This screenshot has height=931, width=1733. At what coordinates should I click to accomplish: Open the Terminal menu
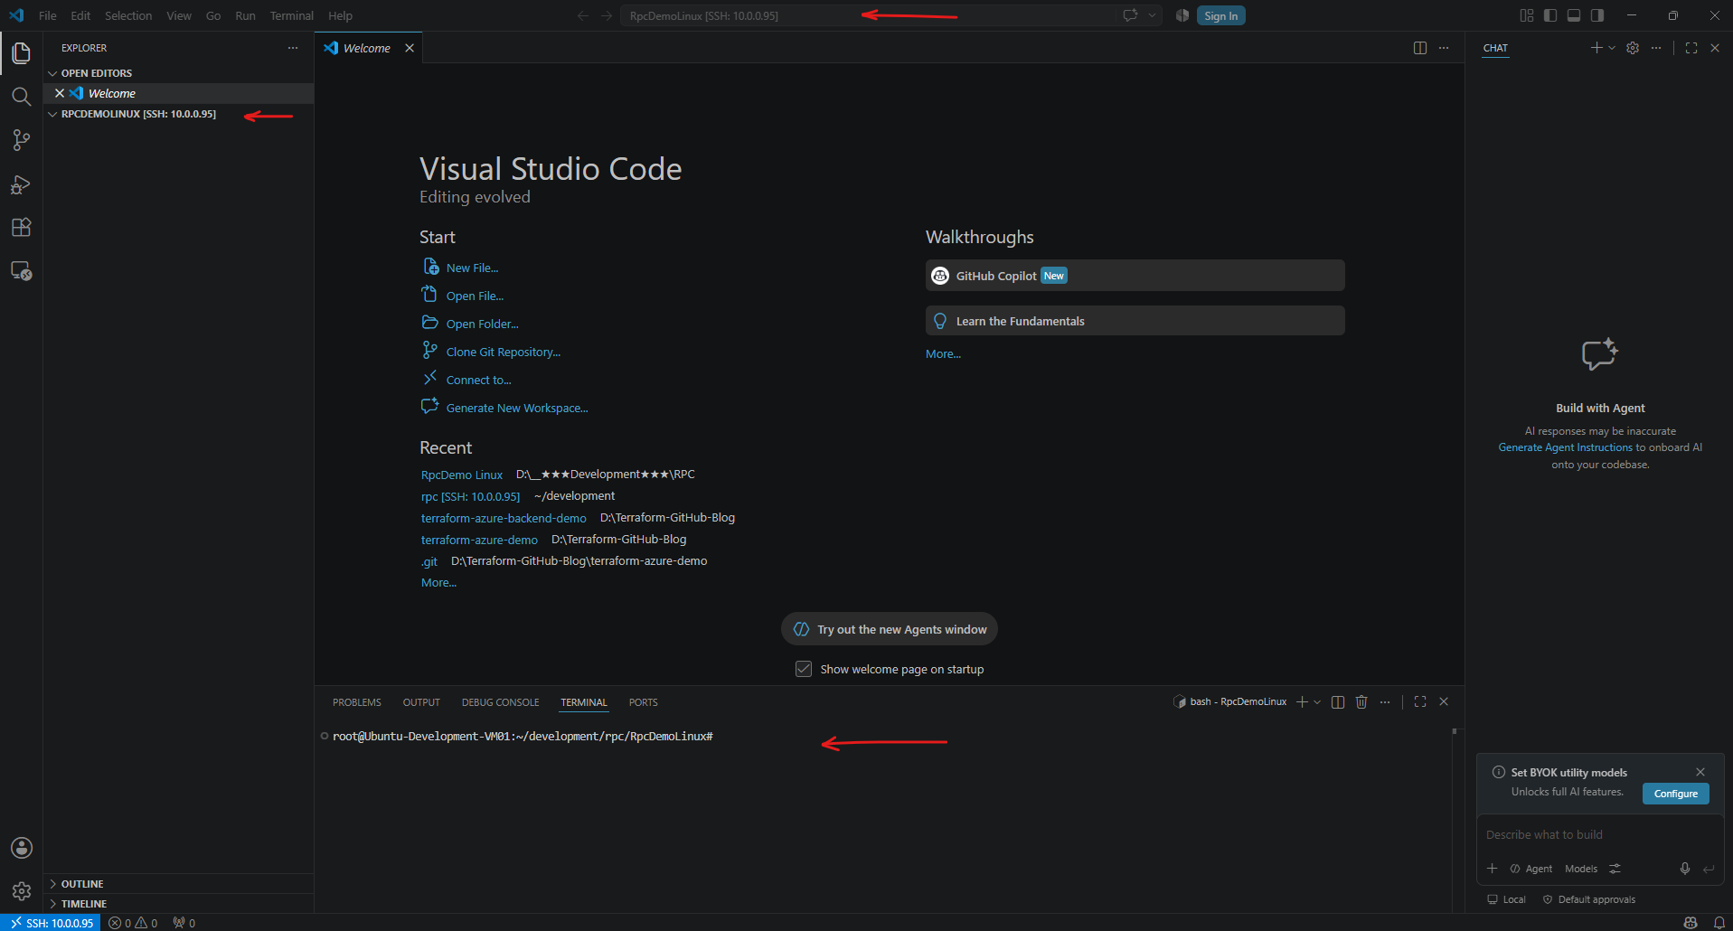click(291, 15)
